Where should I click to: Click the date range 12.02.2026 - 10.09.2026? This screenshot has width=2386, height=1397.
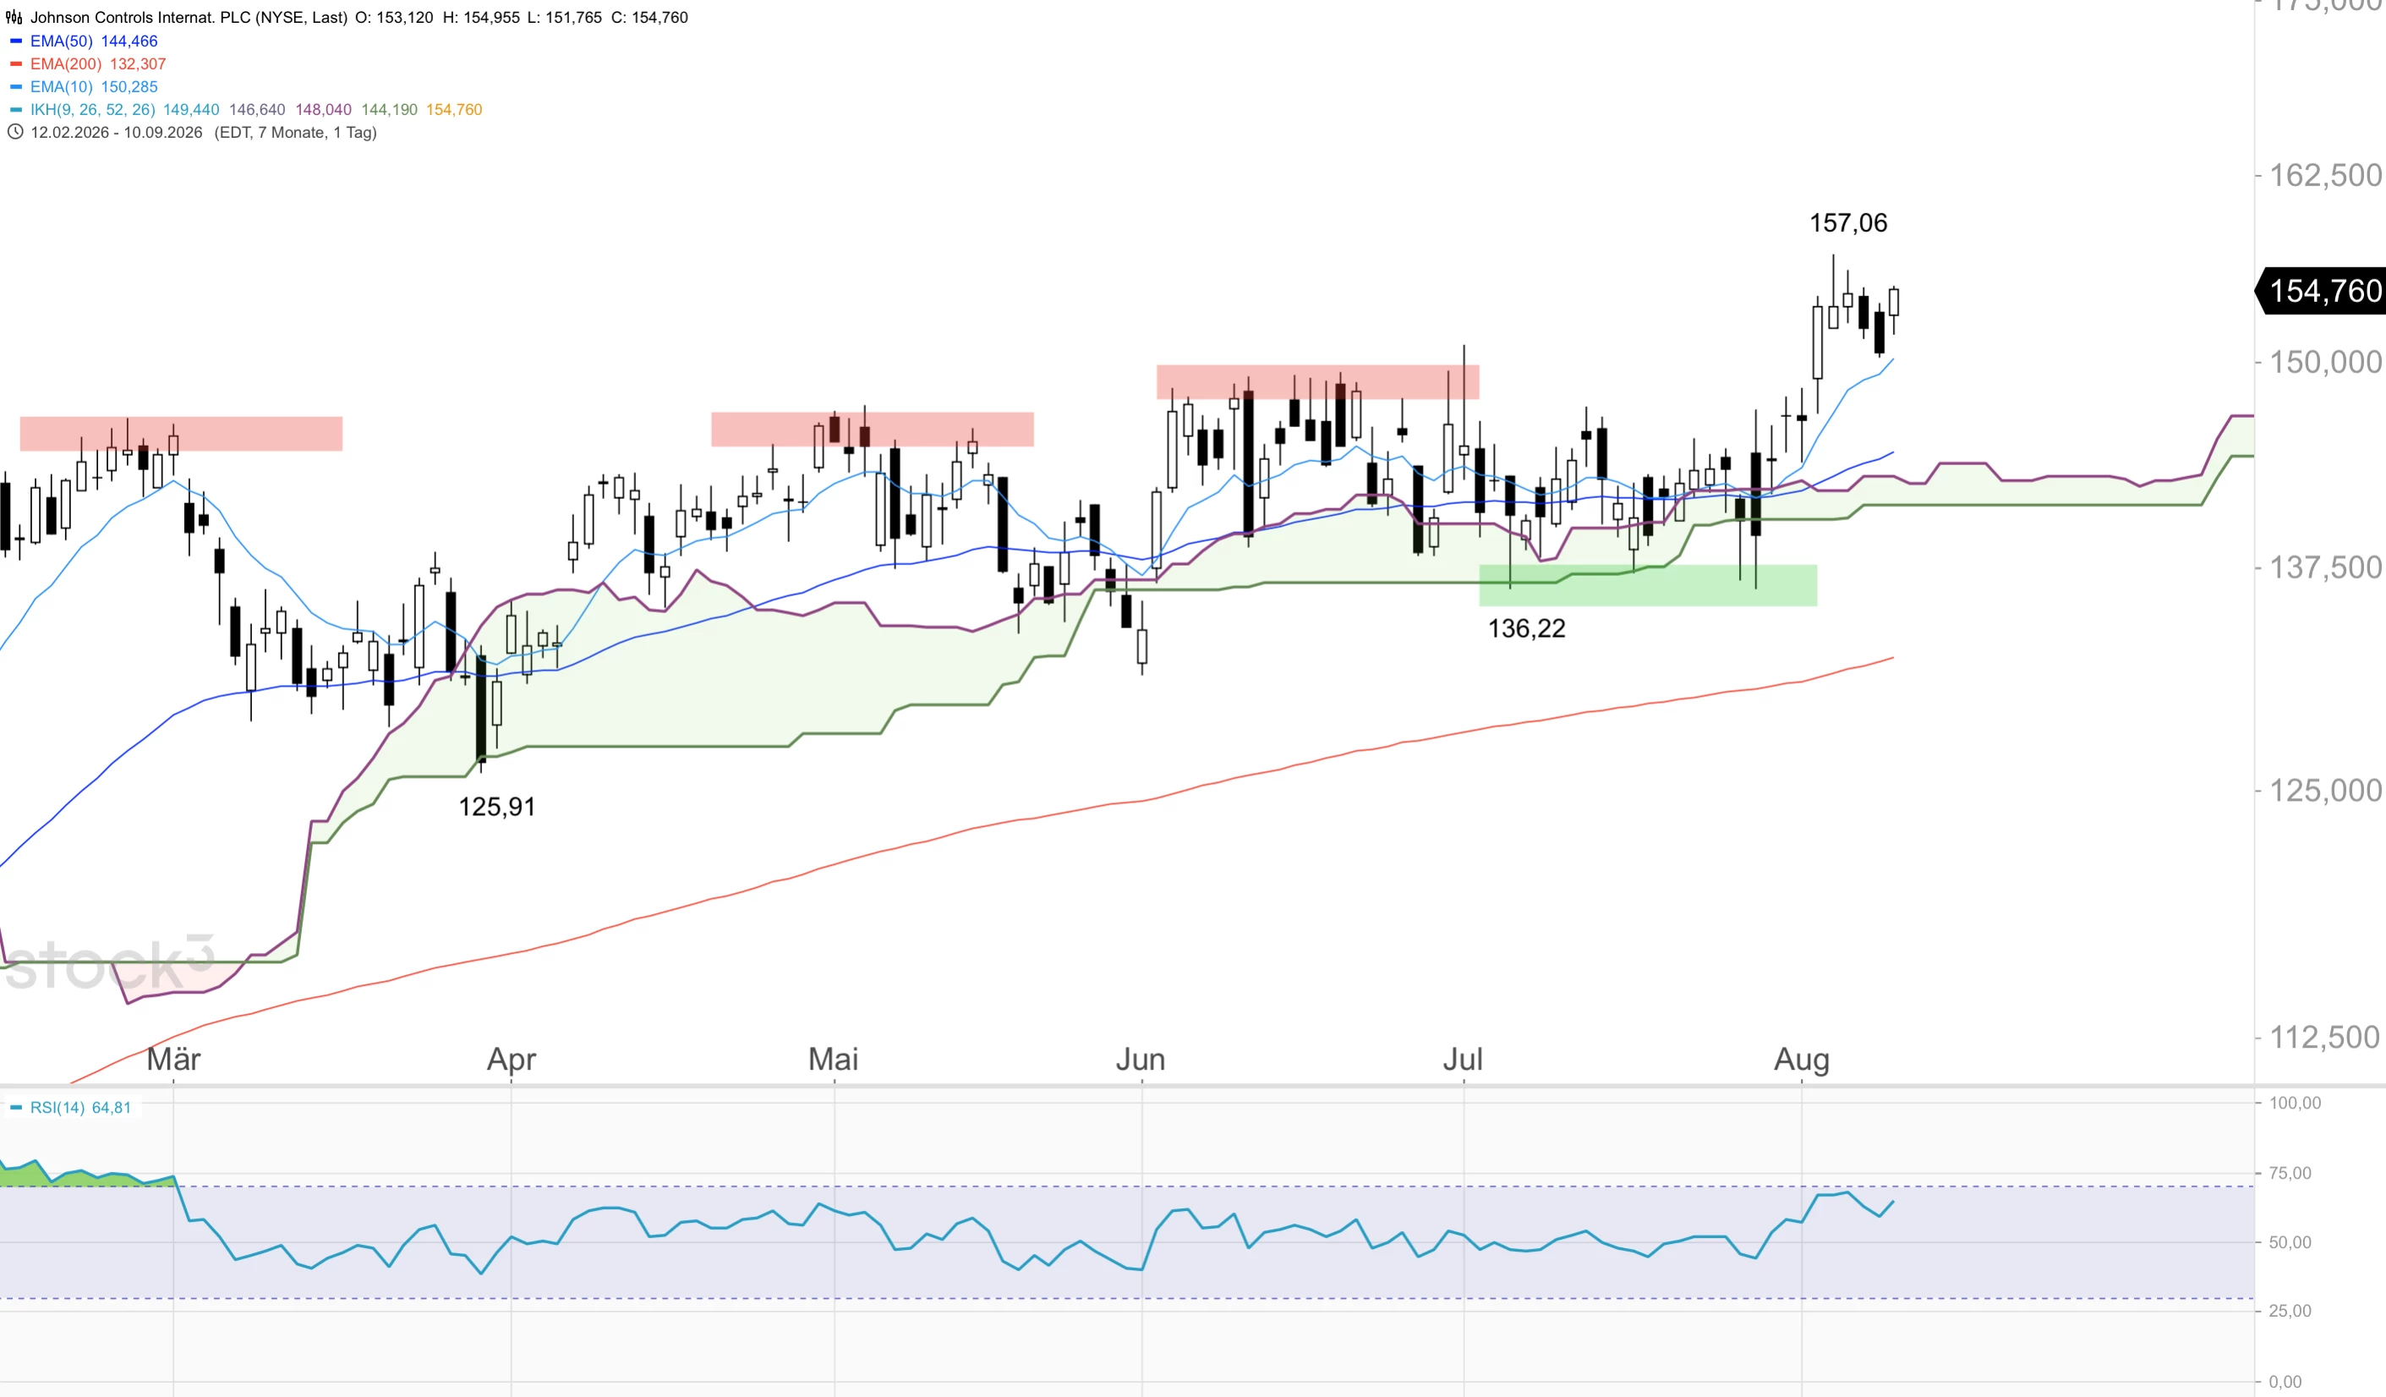[x=117, y=133]
